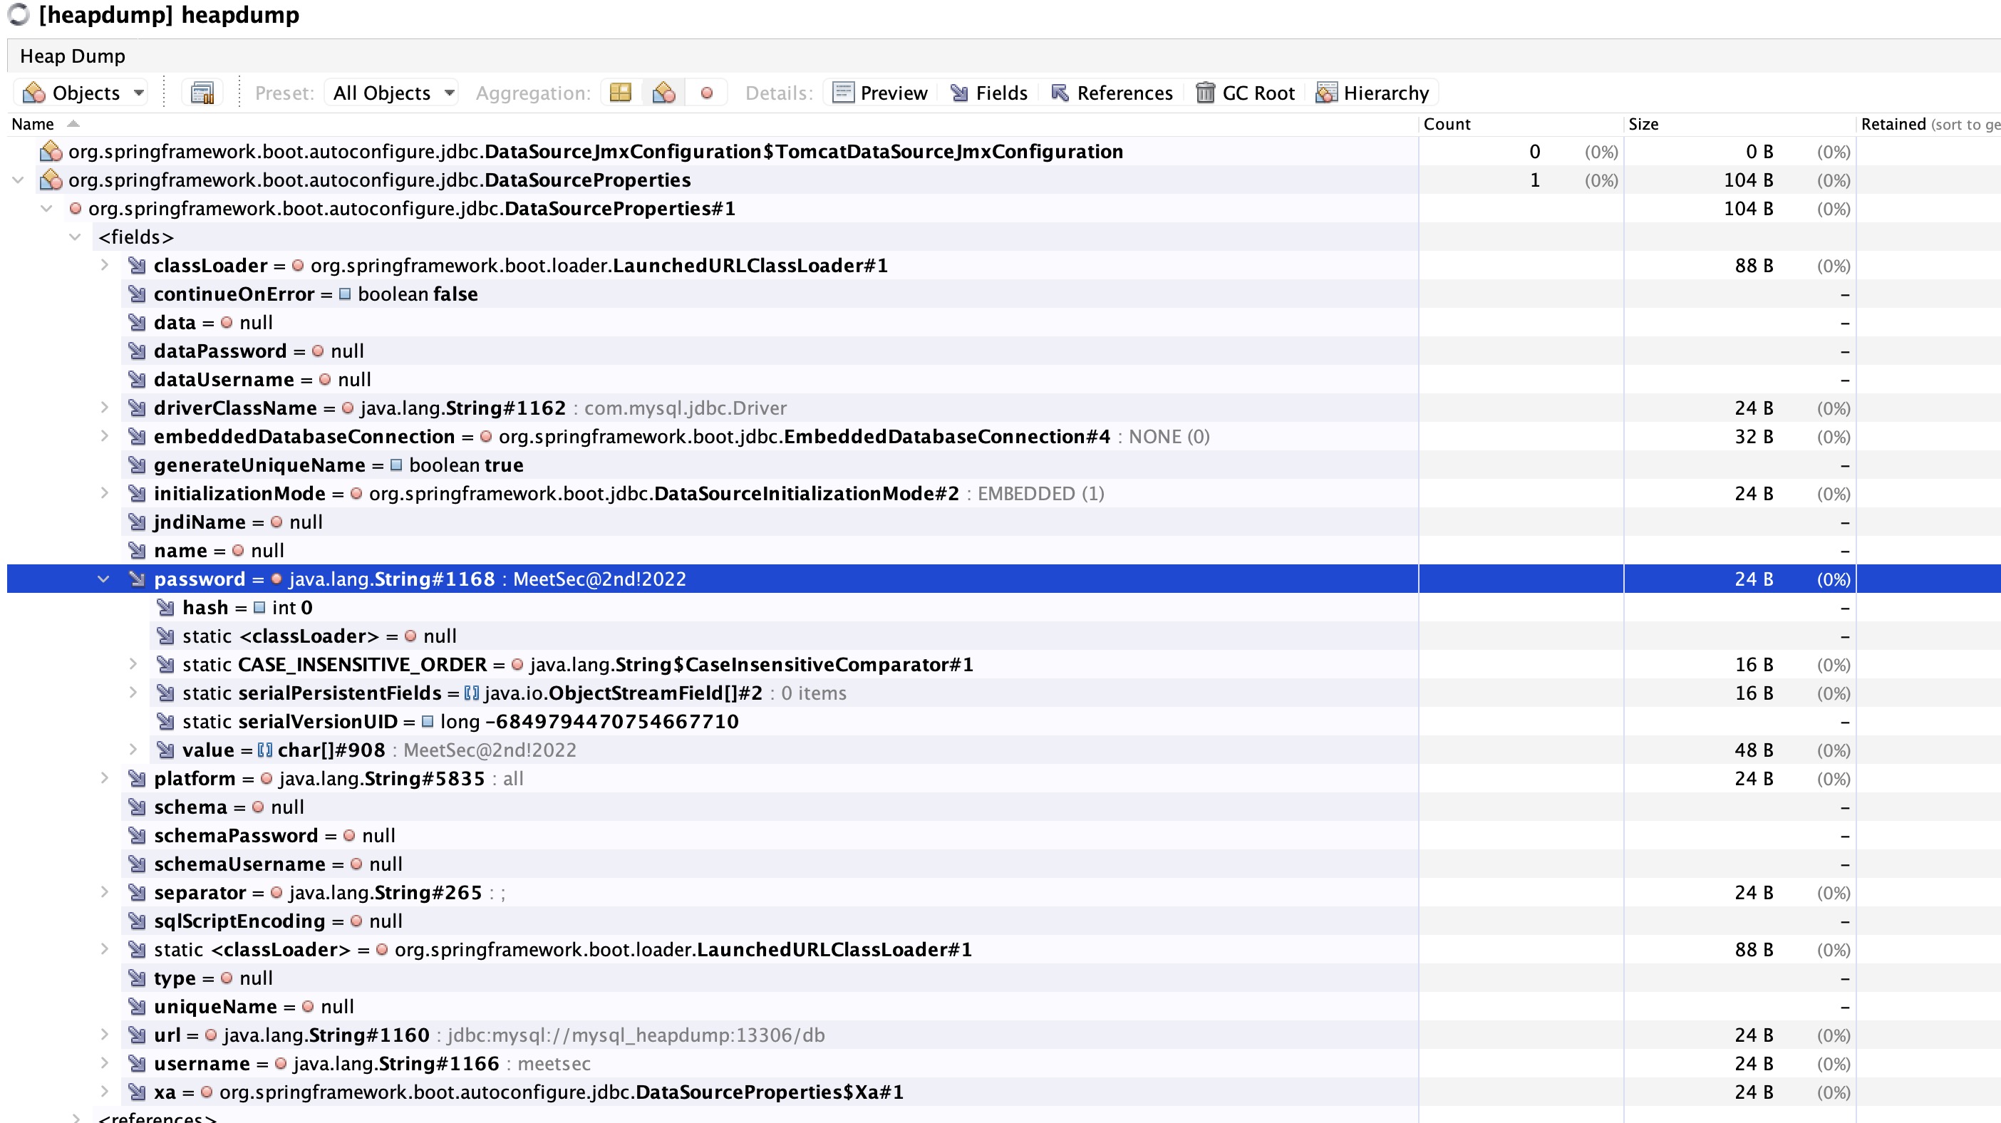Expand the embeddedDatabaseConnection field

pos(104,437)
